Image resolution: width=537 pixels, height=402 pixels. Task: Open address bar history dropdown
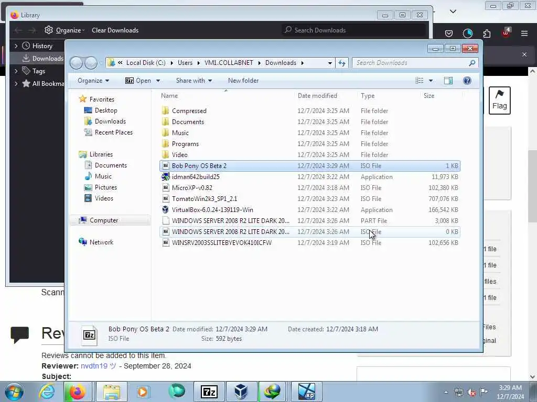(330, 63)
